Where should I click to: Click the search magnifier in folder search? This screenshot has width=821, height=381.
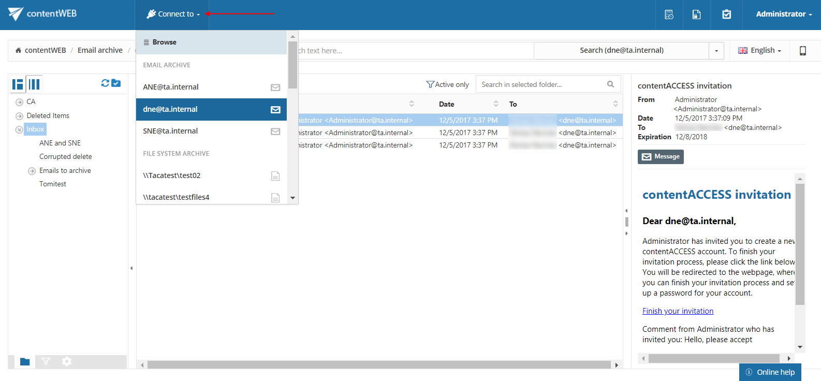click(610, 84)
